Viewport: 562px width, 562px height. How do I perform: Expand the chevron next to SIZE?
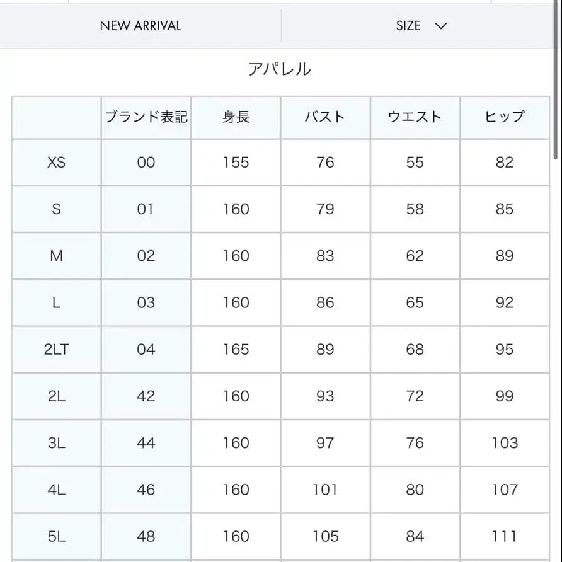pyautogui.click(x=441, y=26)
